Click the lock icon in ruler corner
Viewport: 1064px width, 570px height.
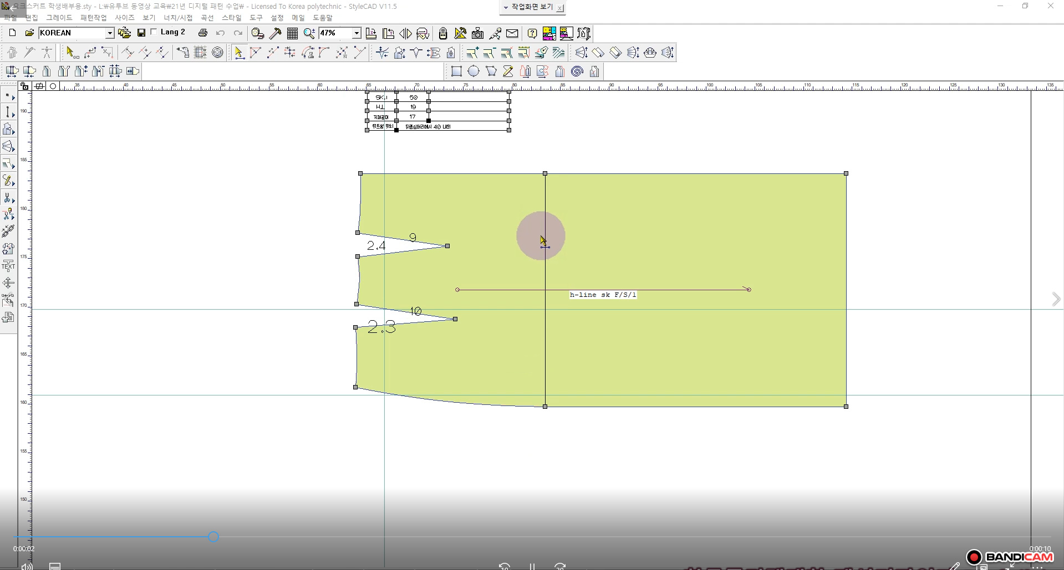pos(24,86)
